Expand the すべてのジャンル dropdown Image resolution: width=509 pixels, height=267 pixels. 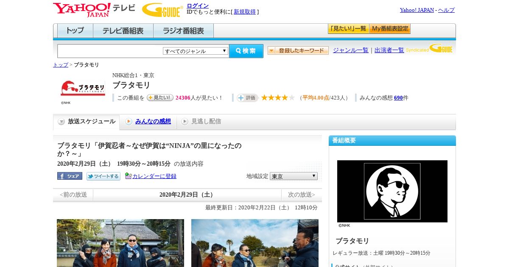pos(196,51)
